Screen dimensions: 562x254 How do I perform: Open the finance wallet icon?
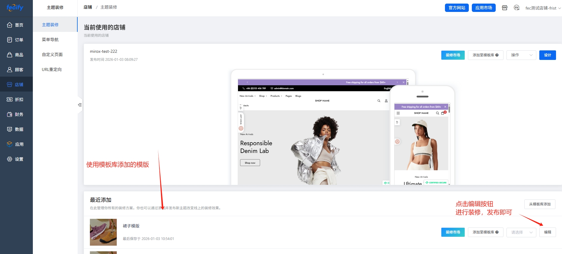click(x=10, y=114)
